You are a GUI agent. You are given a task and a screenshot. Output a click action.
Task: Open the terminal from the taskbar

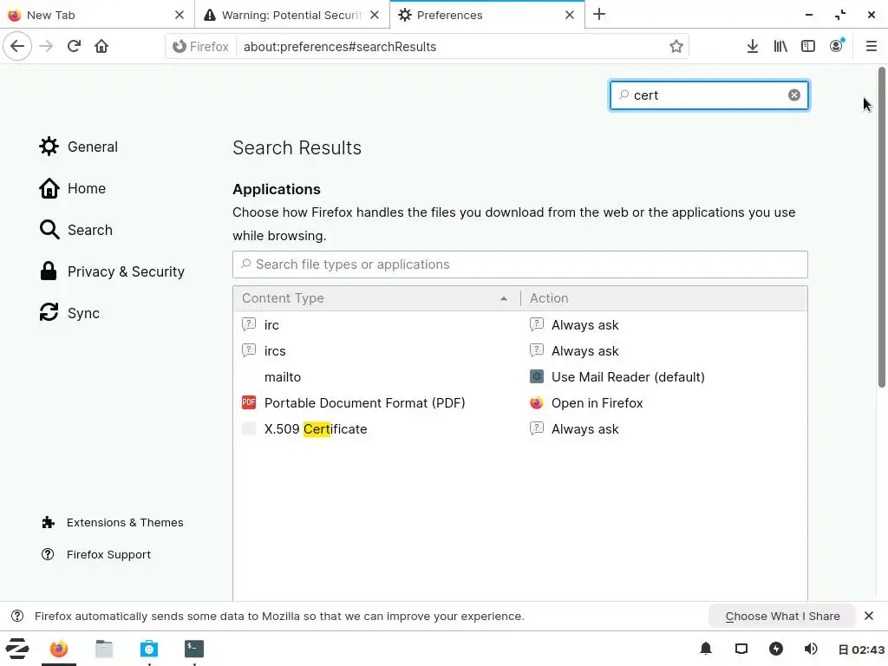[194, 649]
